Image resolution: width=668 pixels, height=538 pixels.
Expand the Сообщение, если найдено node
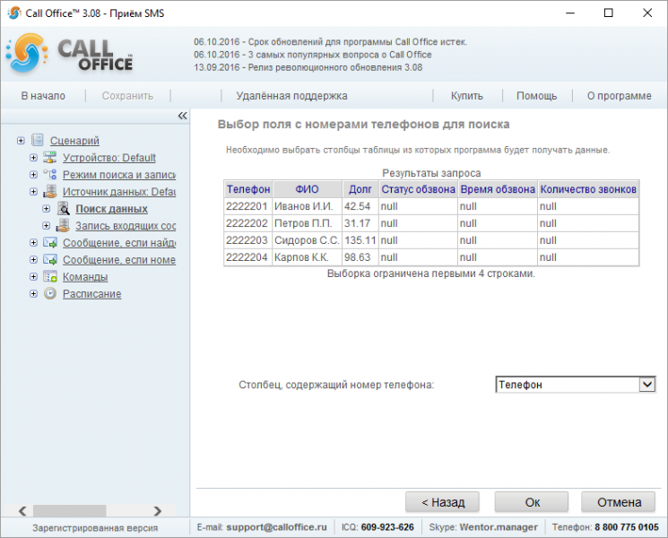pos(34,243)
